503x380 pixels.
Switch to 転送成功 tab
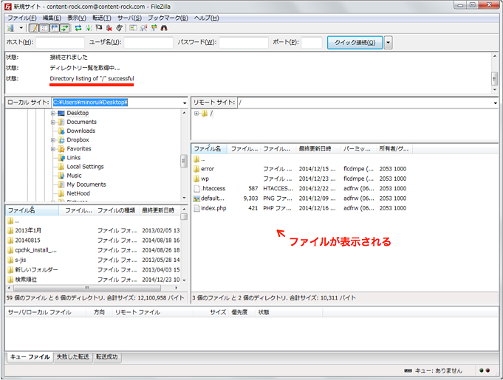(107, 357)
